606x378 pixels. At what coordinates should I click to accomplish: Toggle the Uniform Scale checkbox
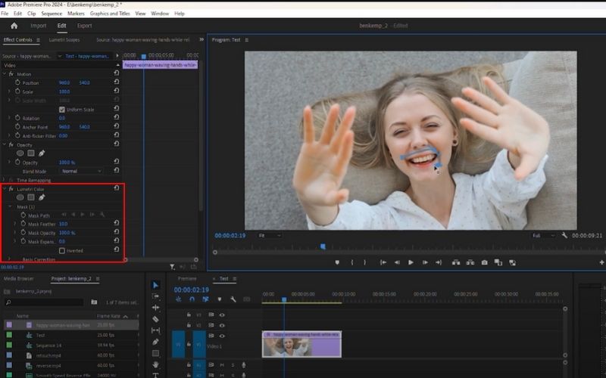tap(62, 109)
